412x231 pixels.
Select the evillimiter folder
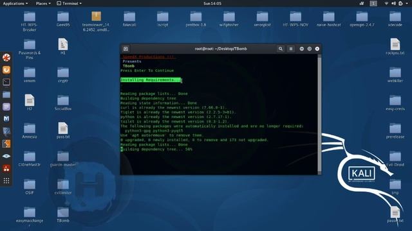(63, 187)
